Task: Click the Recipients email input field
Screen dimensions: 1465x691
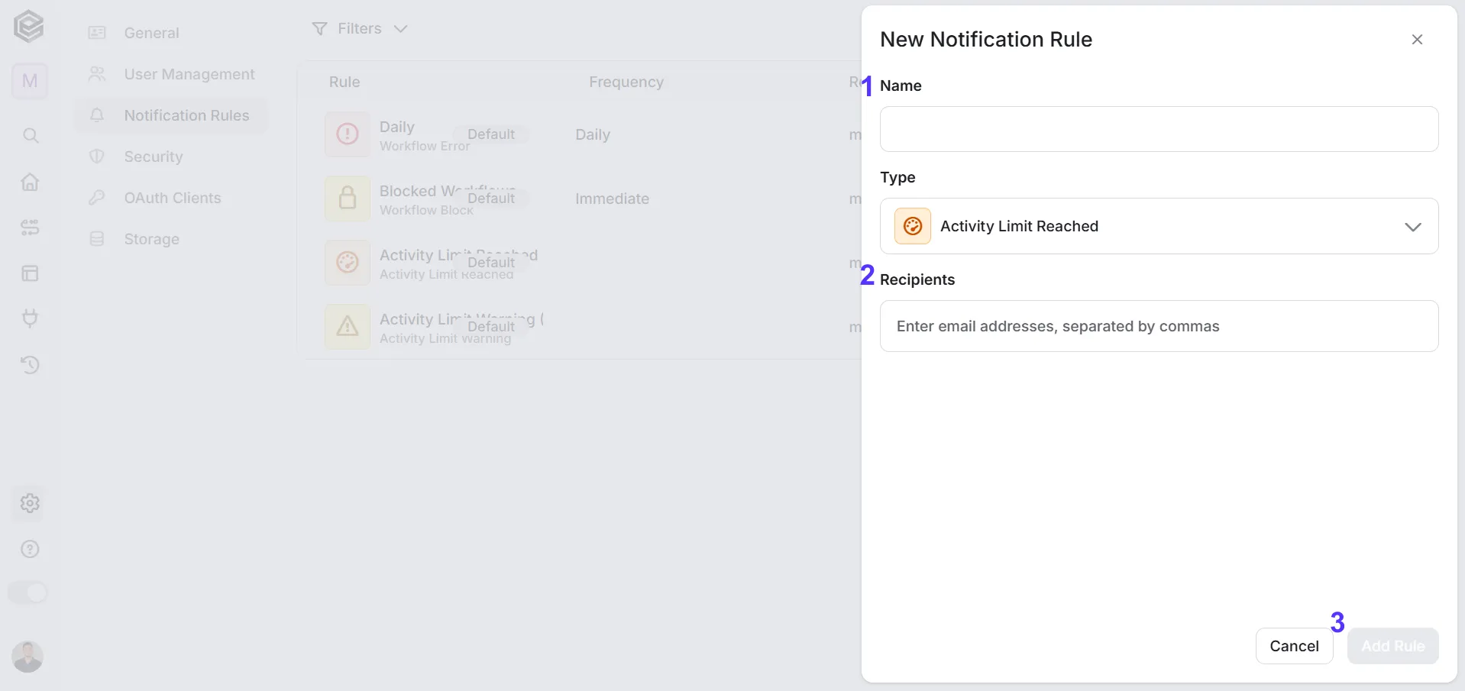Action: pyautogui.click(x=1159, y=326)
